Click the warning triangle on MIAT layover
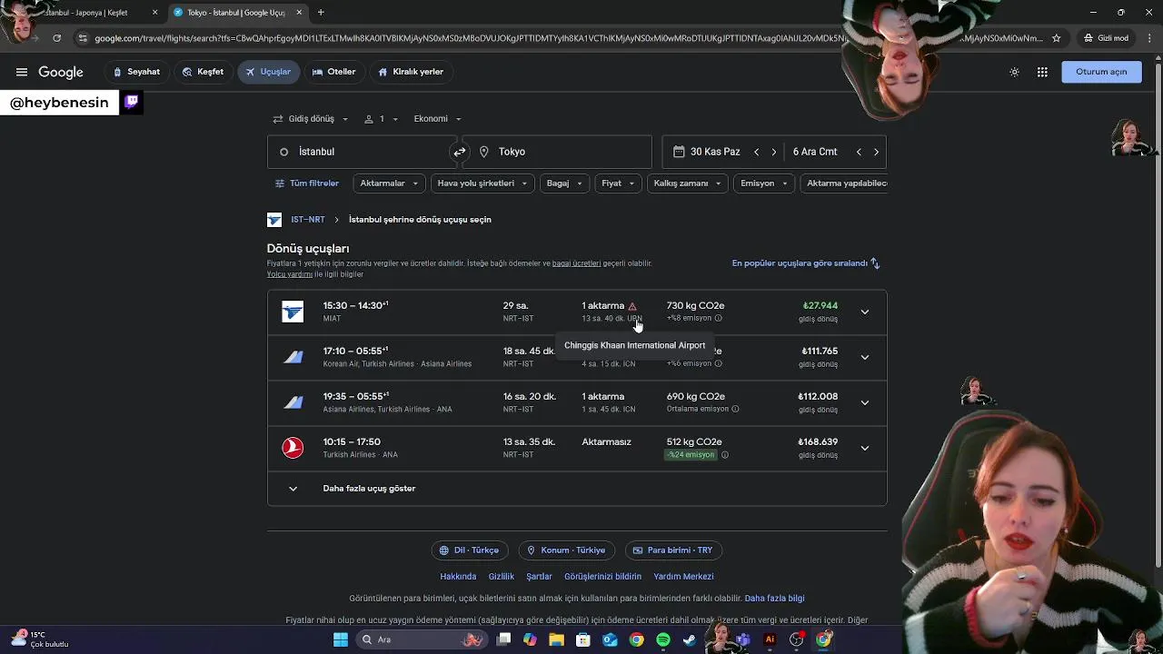This screenshot has height=654, width=1163. point(632,306)
